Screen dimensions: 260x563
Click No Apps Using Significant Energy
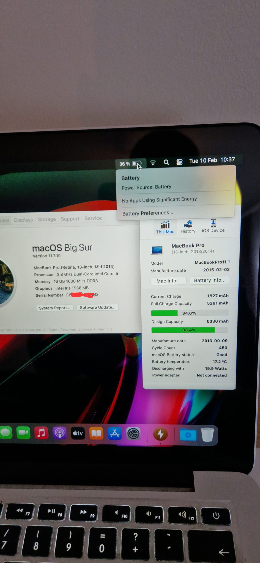point(159,200)
